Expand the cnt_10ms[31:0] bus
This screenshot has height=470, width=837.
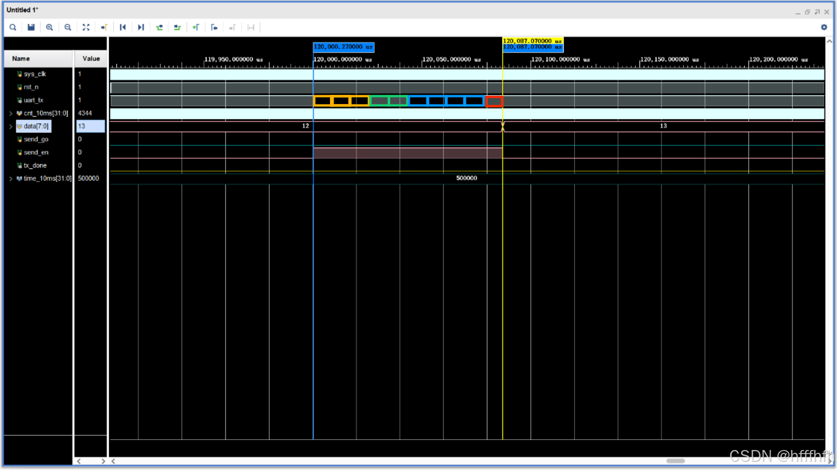[11, 114]
